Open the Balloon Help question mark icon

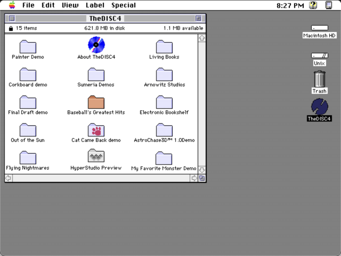point(313,5)
